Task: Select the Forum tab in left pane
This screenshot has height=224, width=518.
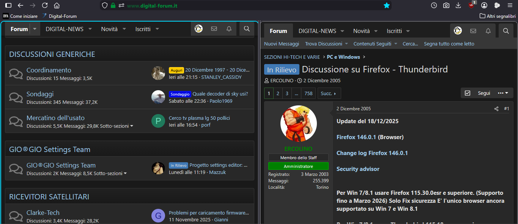Action: 19,29
